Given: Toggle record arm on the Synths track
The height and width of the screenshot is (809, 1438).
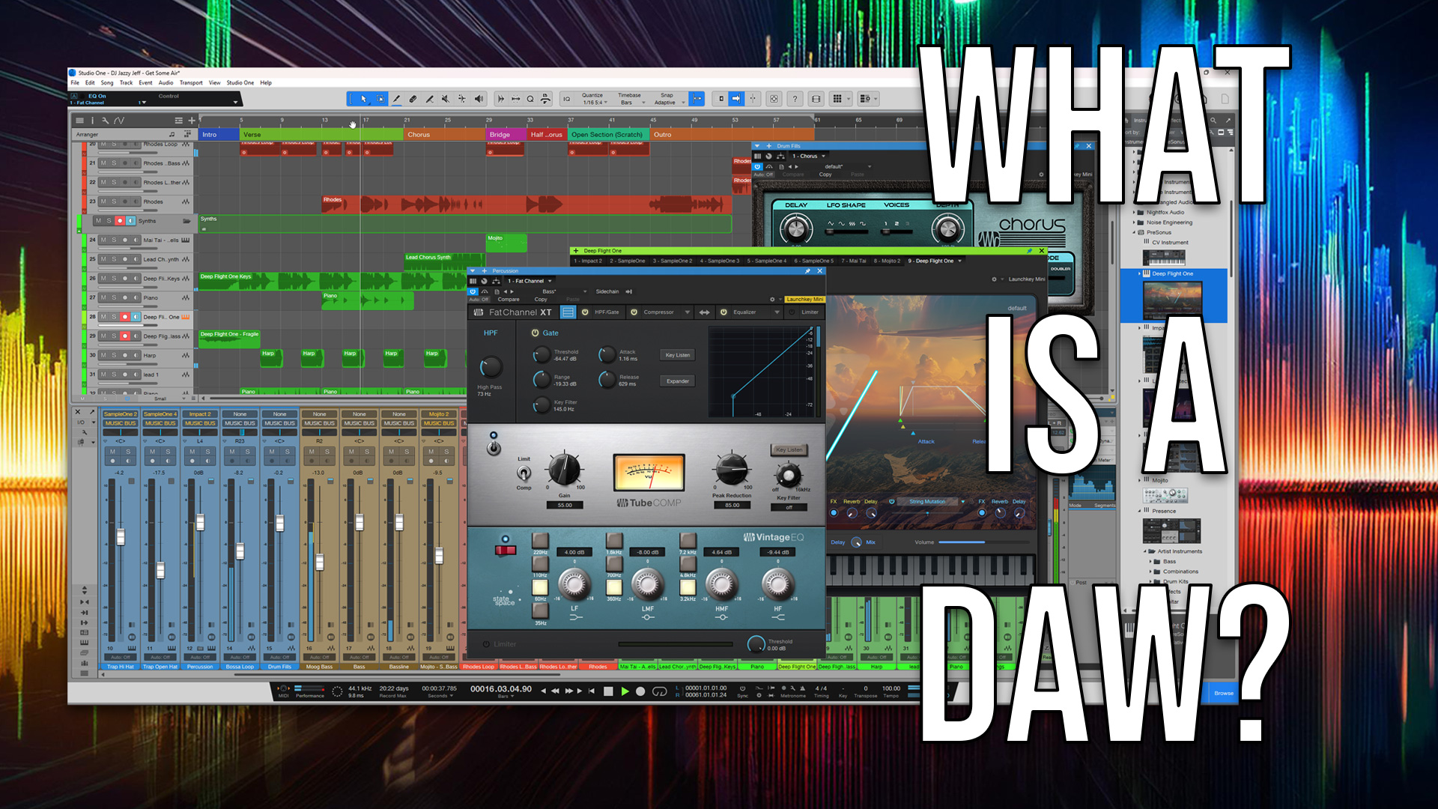Looking at the screenshot, I should 120,221.
